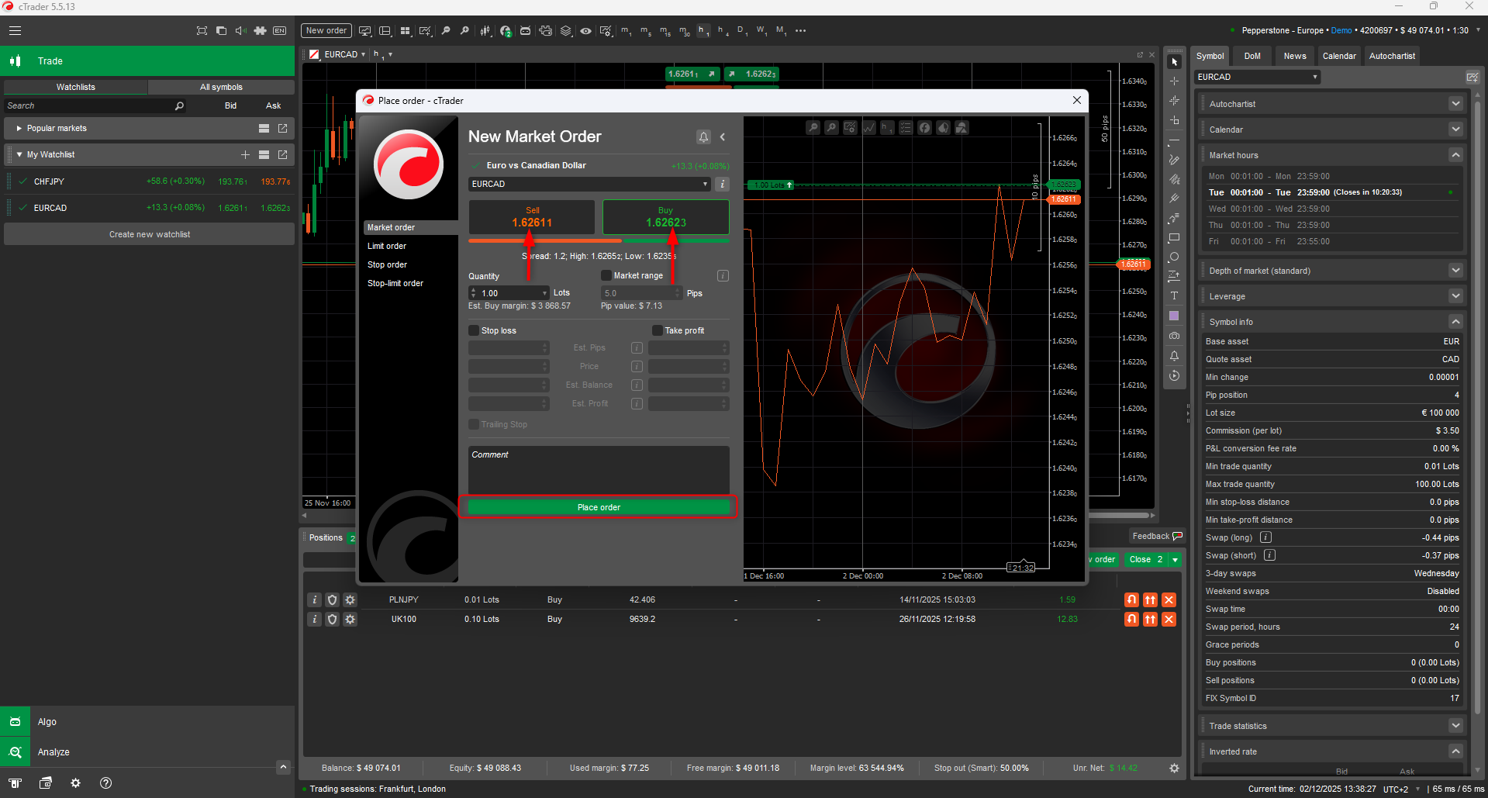Tick the Market range checkbox
The width and height of the screenshot is (1488, 798).
coord(606,275)
